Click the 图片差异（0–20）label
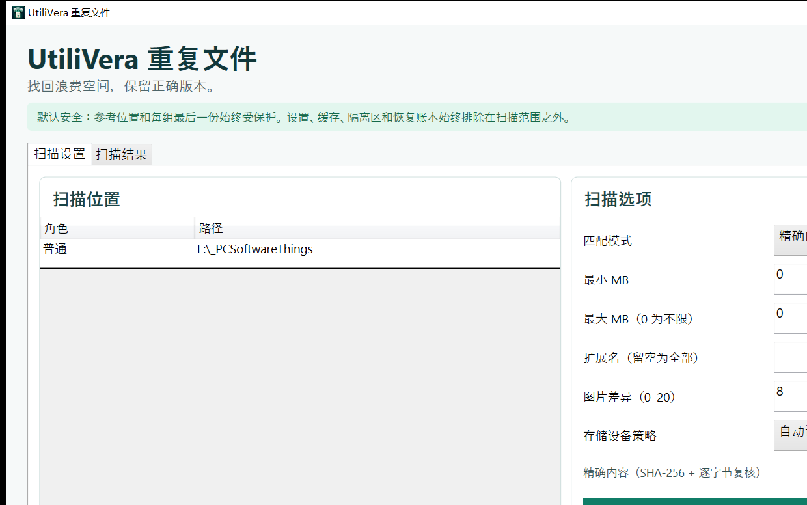 pyautogui.click(x=629, y=397)
